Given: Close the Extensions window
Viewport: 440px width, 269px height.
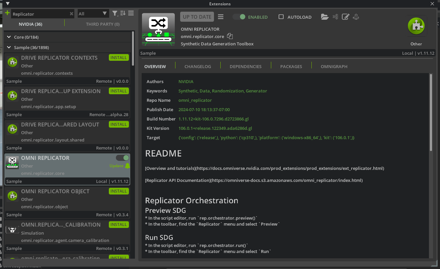Looking at the screenshot, I should 432,4.
